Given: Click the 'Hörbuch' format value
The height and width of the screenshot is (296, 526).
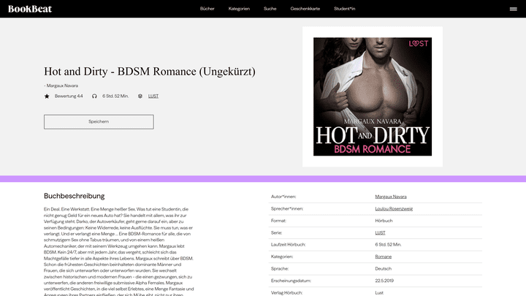Looking at the screenshot, I should click(x=384, y=221).
